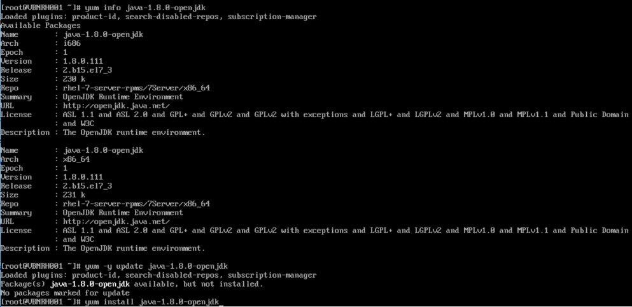Viewport: 632px width, 307px height.
Task: Click the Size value 231 k
Action: 74,195
